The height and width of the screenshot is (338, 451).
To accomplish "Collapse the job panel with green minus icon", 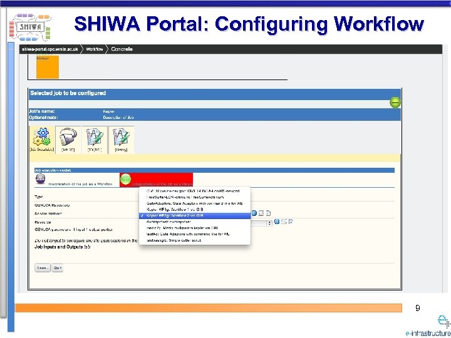I will click(395, 103).
